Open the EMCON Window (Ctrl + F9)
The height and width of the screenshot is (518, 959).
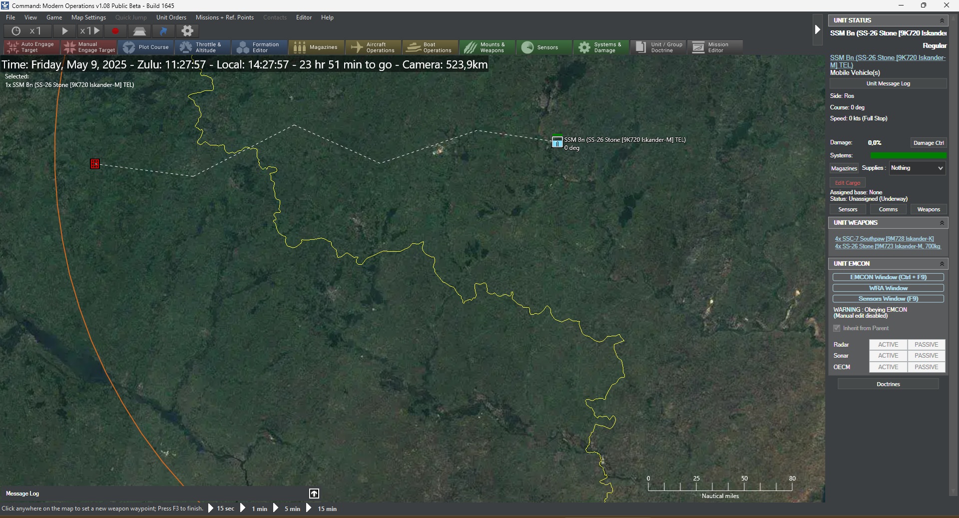(x=888, y=277)
